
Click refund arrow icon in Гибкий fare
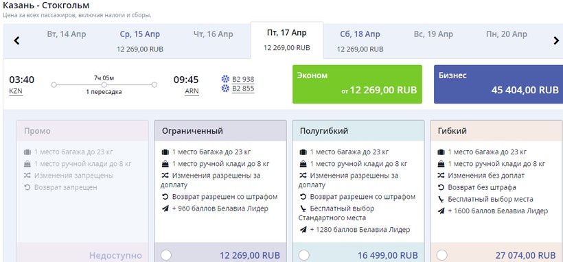(x=441, y=187)
